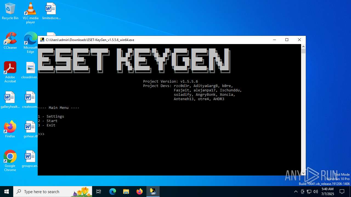Click the developer name 'Anteneh13'
Image resolution: width=351 pixels, height=197 pixels.
(184, 99)
